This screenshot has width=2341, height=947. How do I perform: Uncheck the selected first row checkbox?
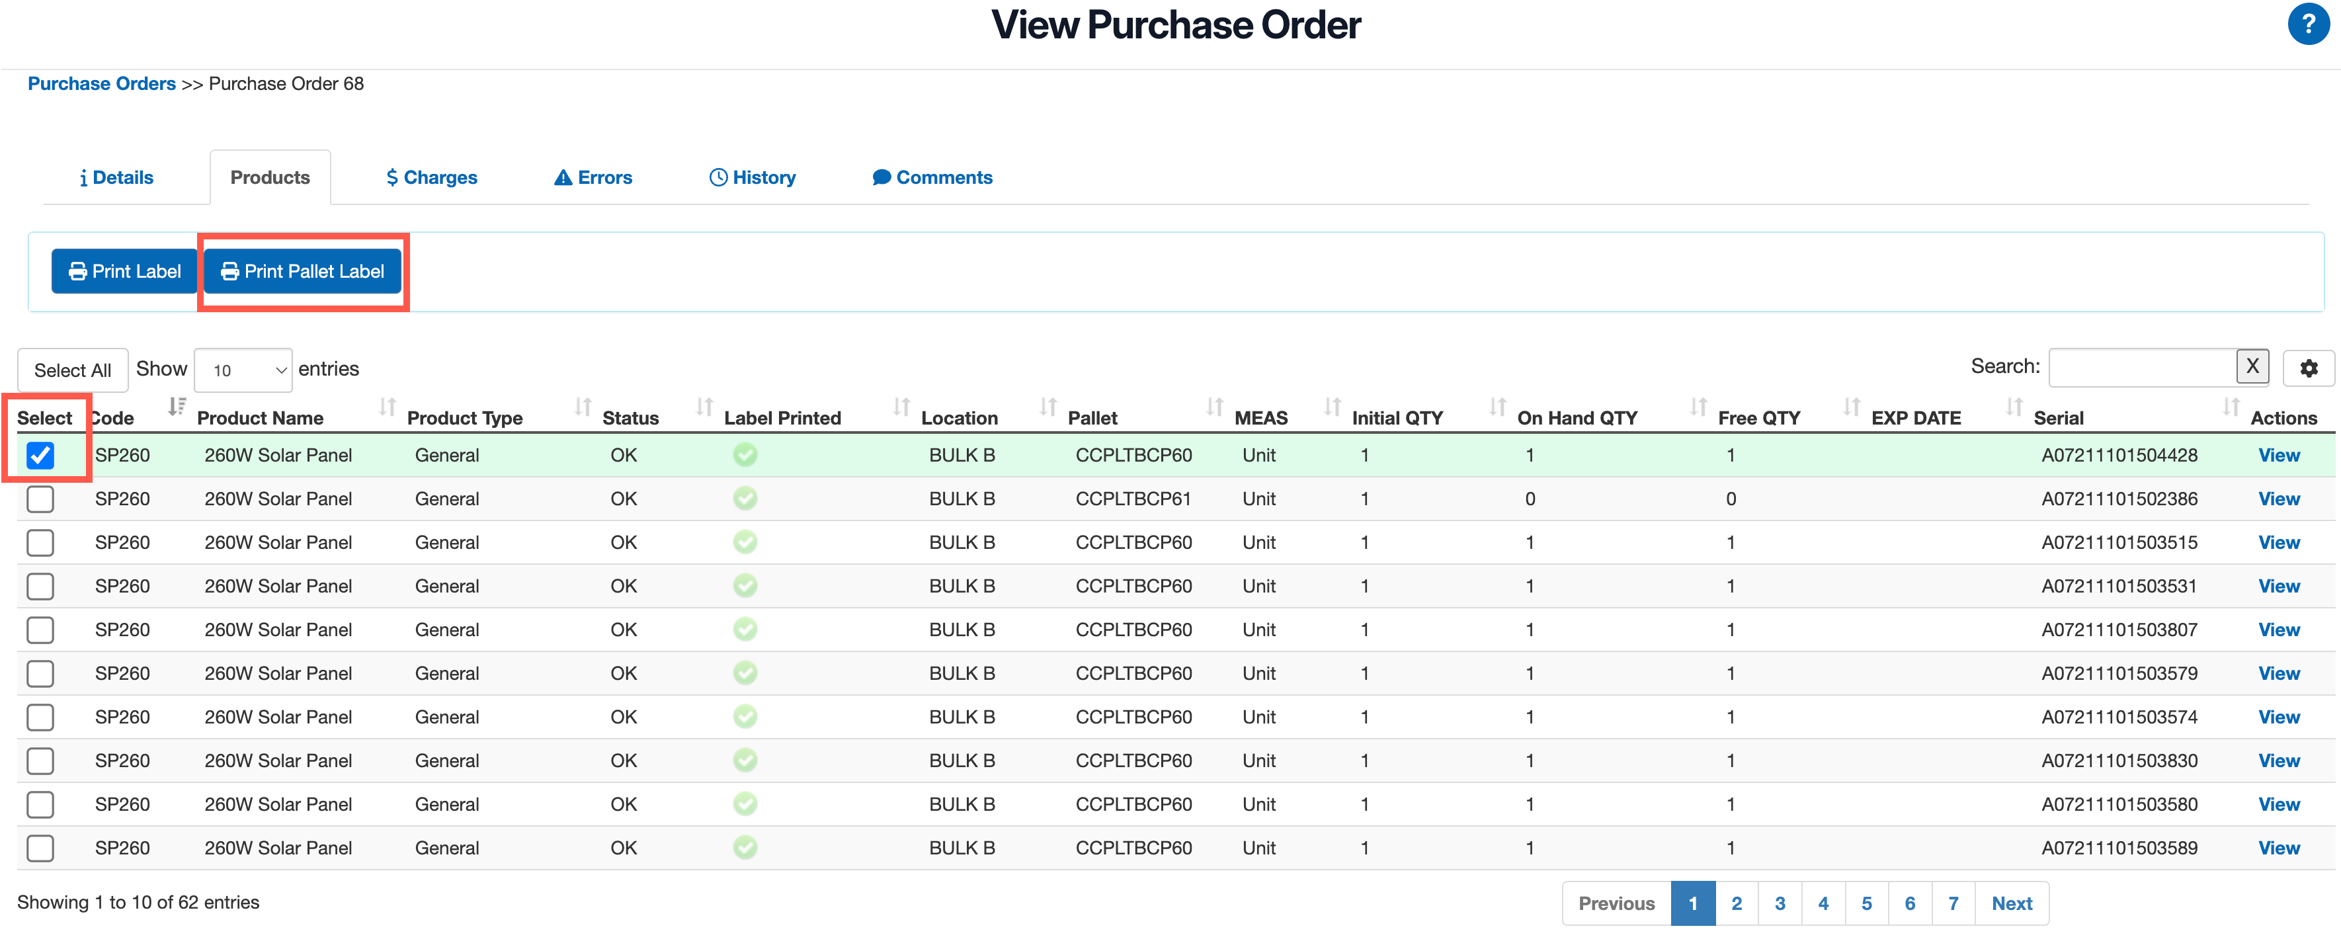[x=40, y=454]
